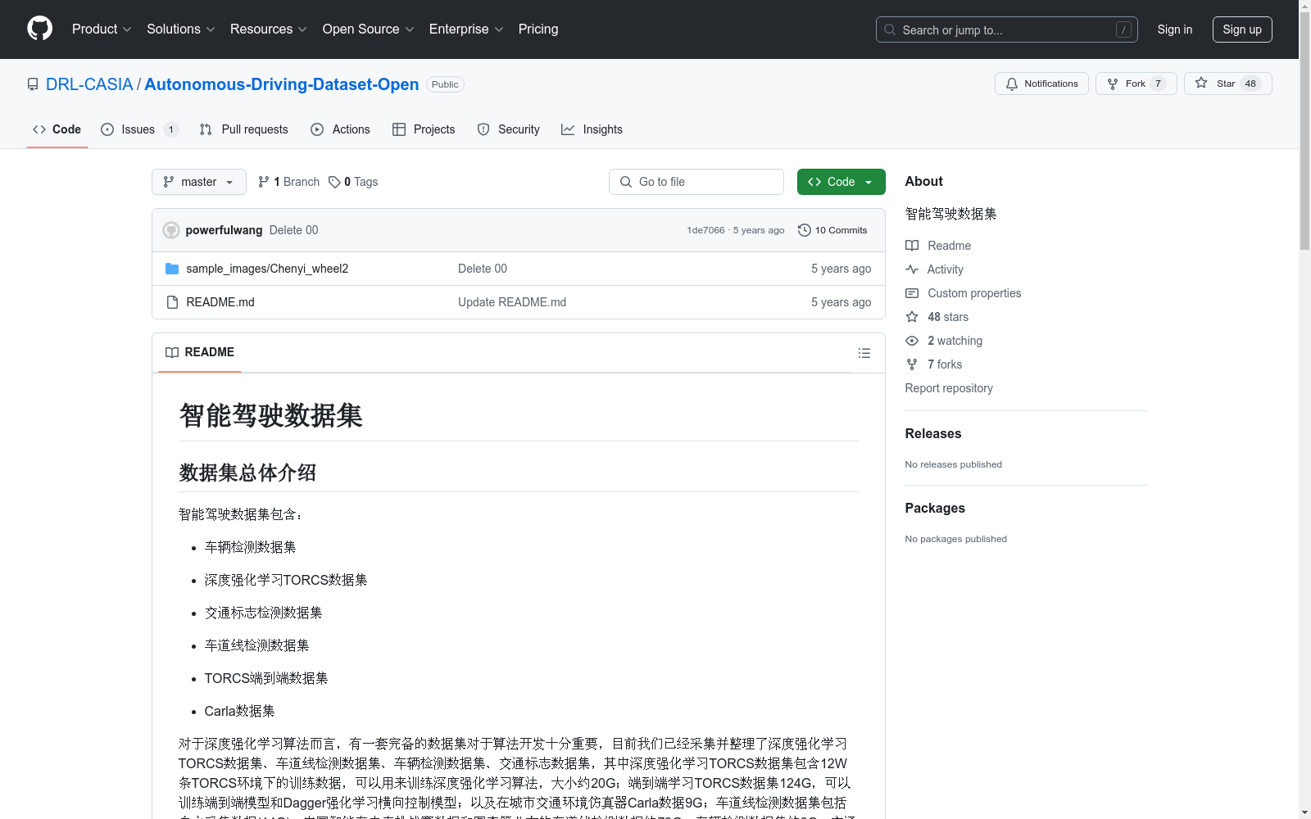Click the book icon beside Readme in About

[912, 246]
